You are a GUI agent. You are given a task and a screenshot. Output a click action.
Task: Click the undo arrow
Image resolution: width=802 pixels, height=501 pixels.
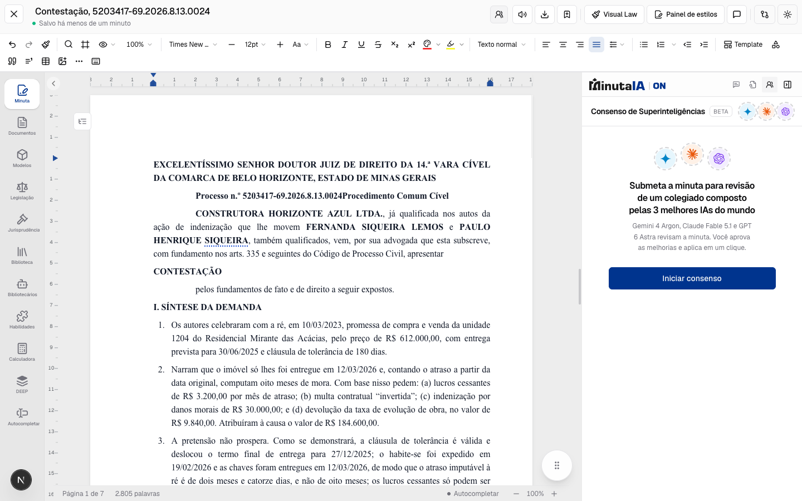pyautogui.click(x=12, y=45)
